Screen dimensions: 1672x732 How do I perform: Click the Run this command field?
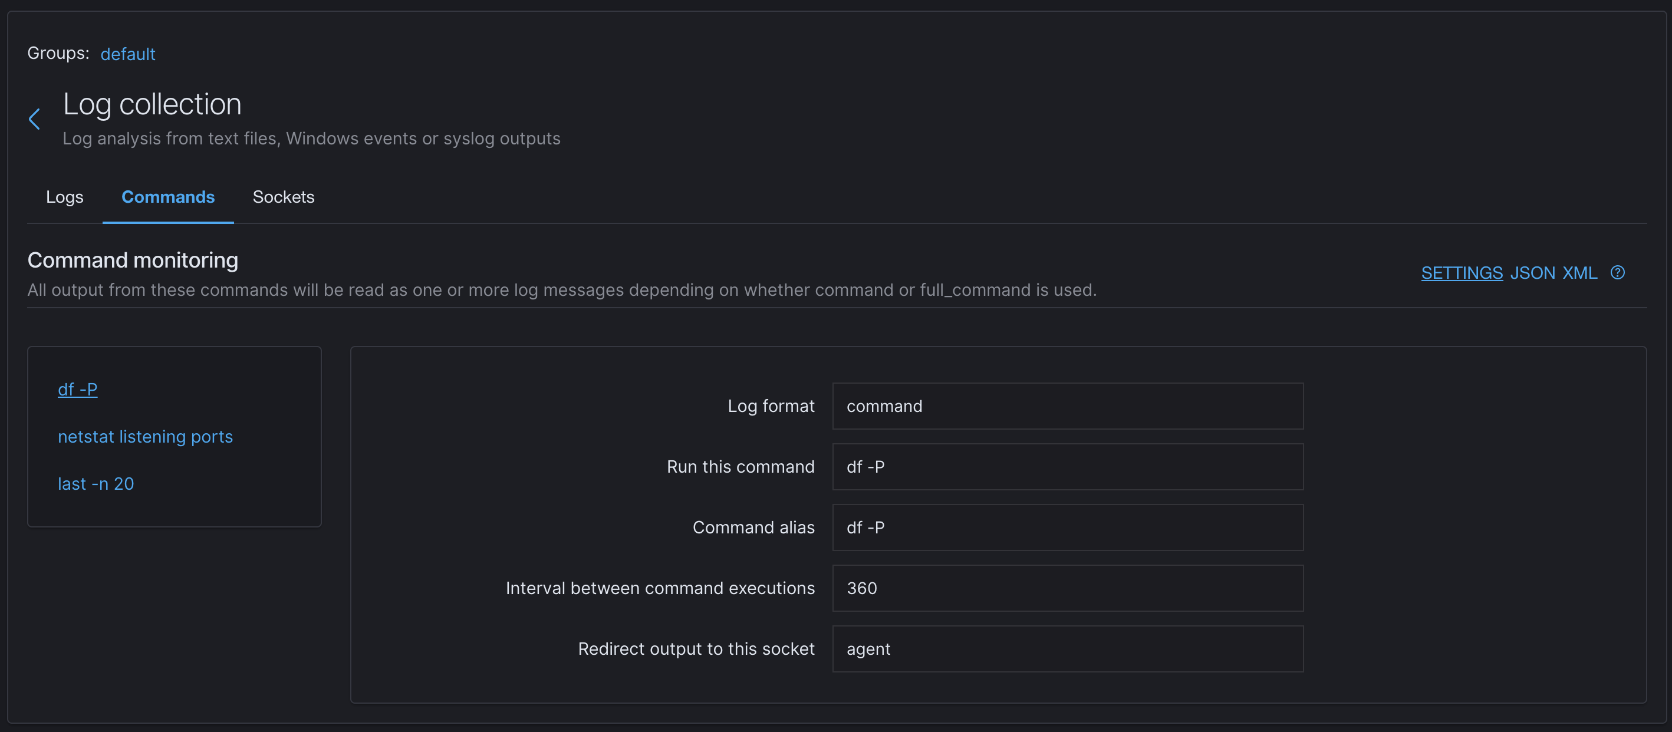[x=1068, y=467]
